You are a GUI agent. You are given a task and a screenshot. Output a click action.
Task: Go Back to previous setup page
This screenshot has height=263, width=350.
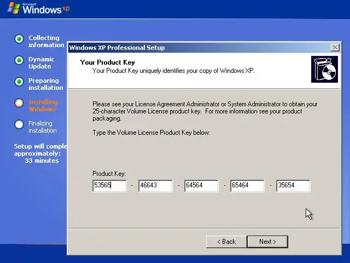pyautogui.click(x=226, y=242)
